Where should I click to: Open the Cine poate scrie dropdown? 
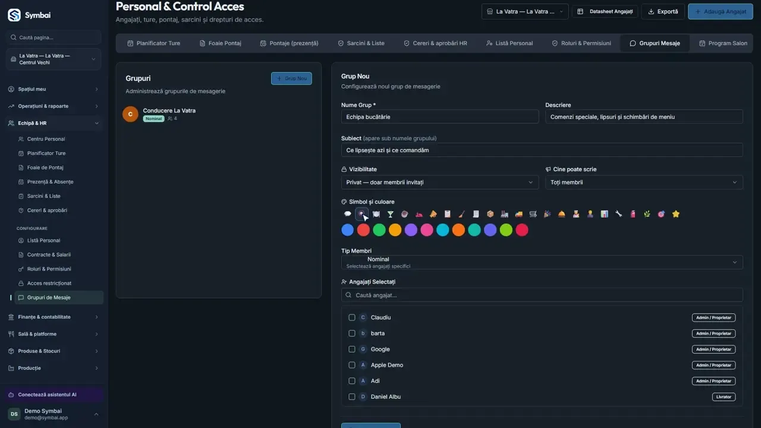644,182
